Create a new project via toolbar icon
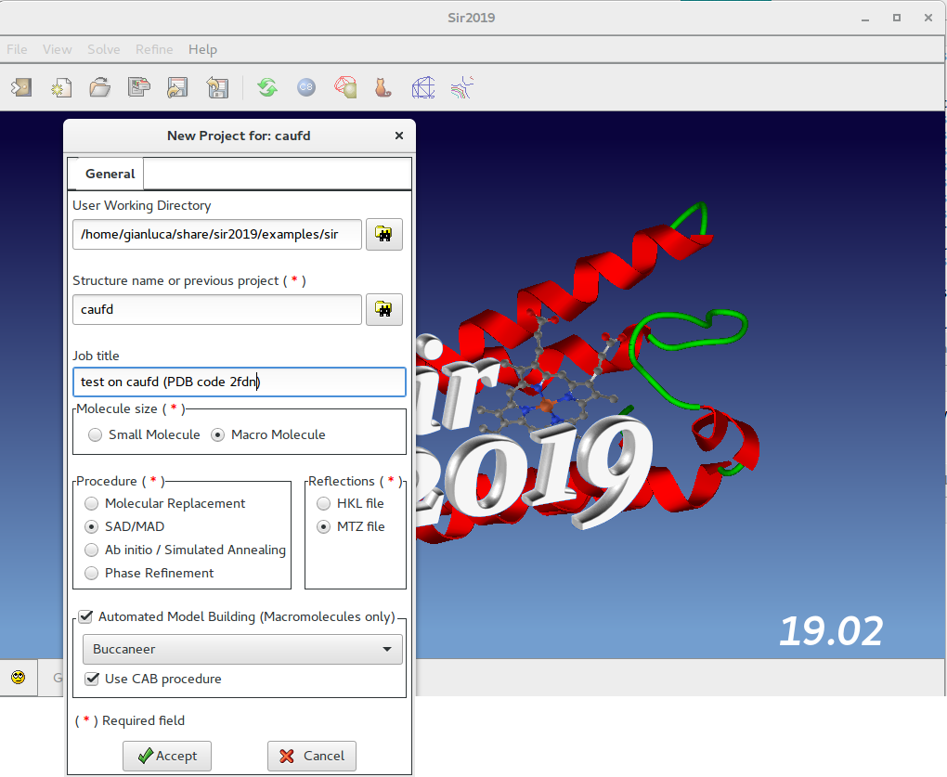This screenshot has width=947, height=777. [x=60, y=87]
